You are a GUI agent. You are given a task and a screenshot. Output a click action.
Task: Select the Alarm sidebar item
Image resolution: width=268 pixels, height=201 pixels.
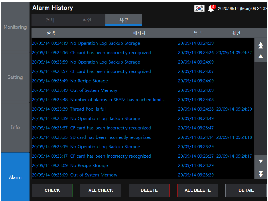click(15, 177)
